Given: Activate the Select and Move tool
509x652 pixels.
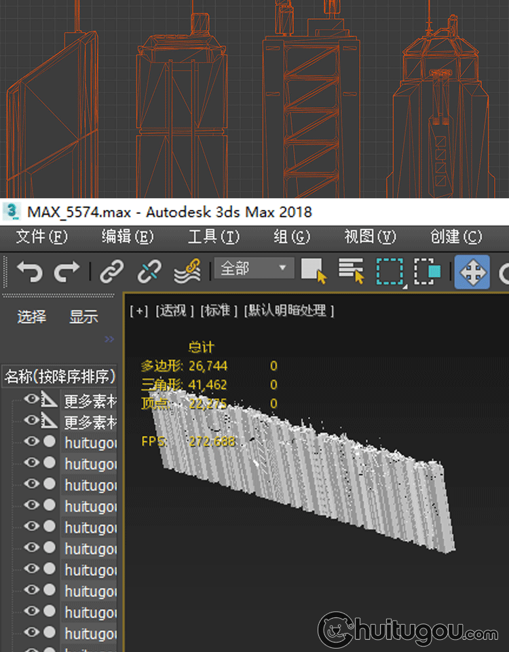Looking at the screenshot, I should (x=472, y=272).
